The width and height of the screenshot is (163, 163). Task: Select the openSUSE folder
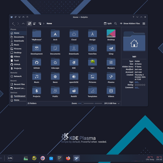74,77
